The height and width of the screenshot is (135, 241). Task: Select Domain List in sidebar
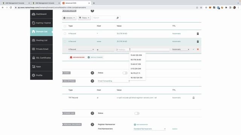[x=41, y=31]
